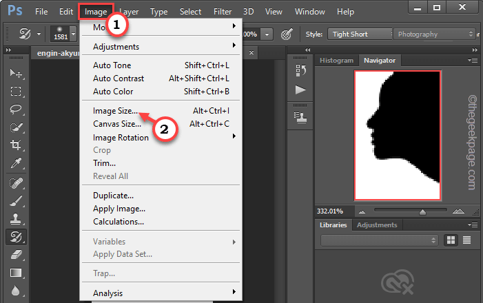The image size is (483, 303).
Task: Click the zoom out small mountains icon
Action: (x=362, y=211)
